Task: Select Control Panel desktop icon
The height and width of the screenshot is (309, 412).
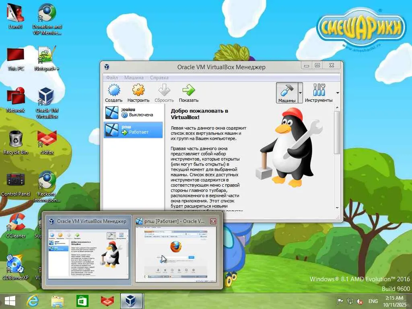Action: (x=16, y=184)
